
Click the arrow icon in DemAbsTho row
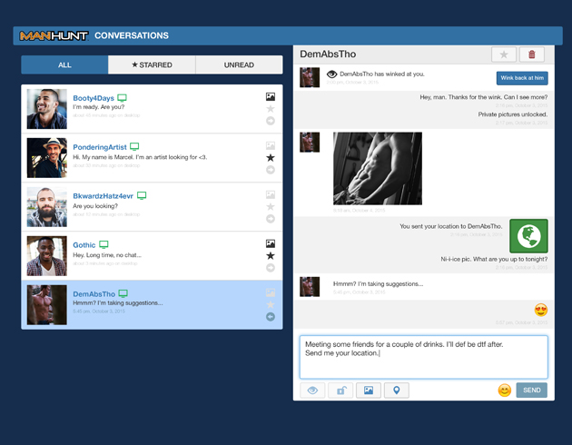[271, 317]
